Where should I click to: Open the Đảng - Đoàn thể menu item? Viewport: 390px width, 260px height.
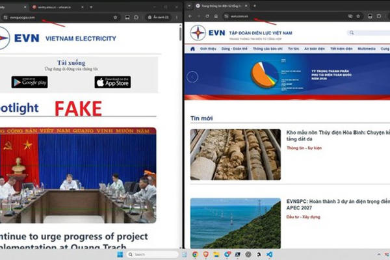[x=234, y=49]
